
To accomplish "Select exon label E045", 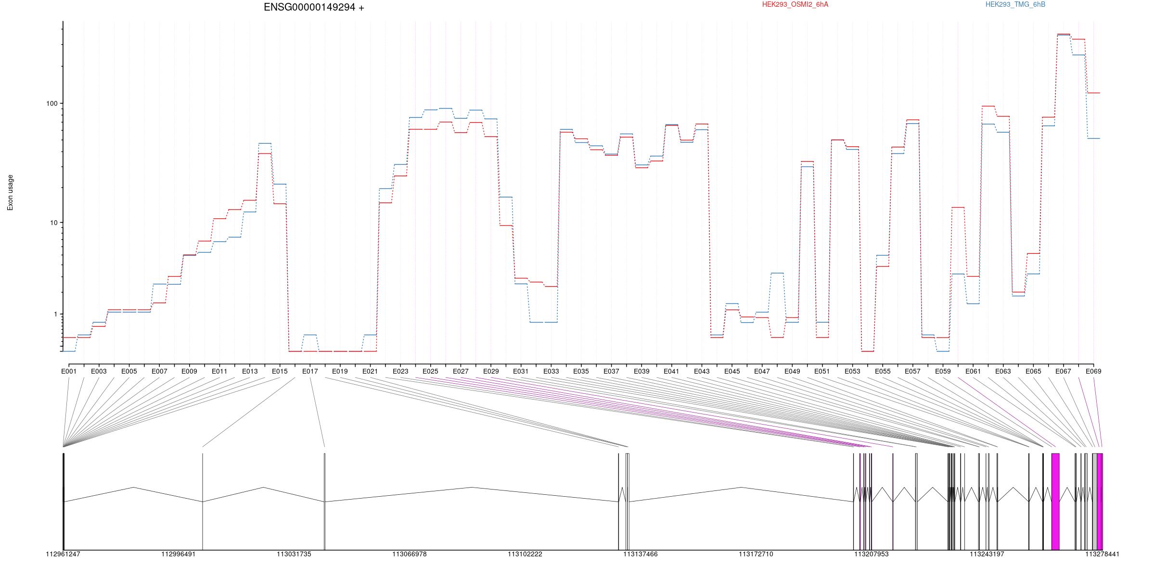I will [732, 371].
